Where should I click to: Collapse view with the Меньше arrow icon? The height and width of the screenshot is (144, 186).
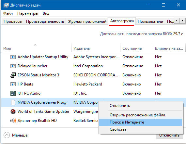[x=7, y=135]
